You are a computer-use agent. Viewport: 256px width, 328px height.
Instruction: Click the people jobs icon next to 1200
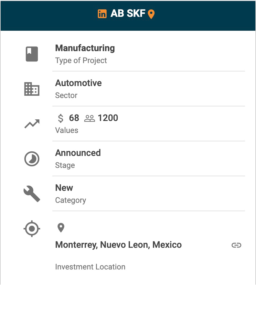tap(90, 118)
